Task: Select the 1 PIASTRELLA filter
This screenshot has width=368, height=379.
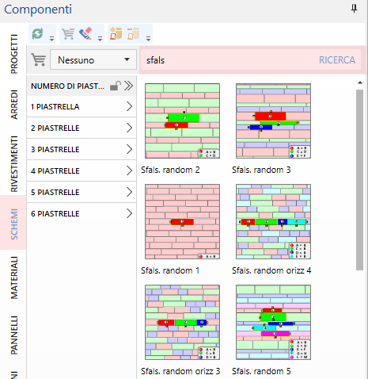Action: [x=82, y=106]
